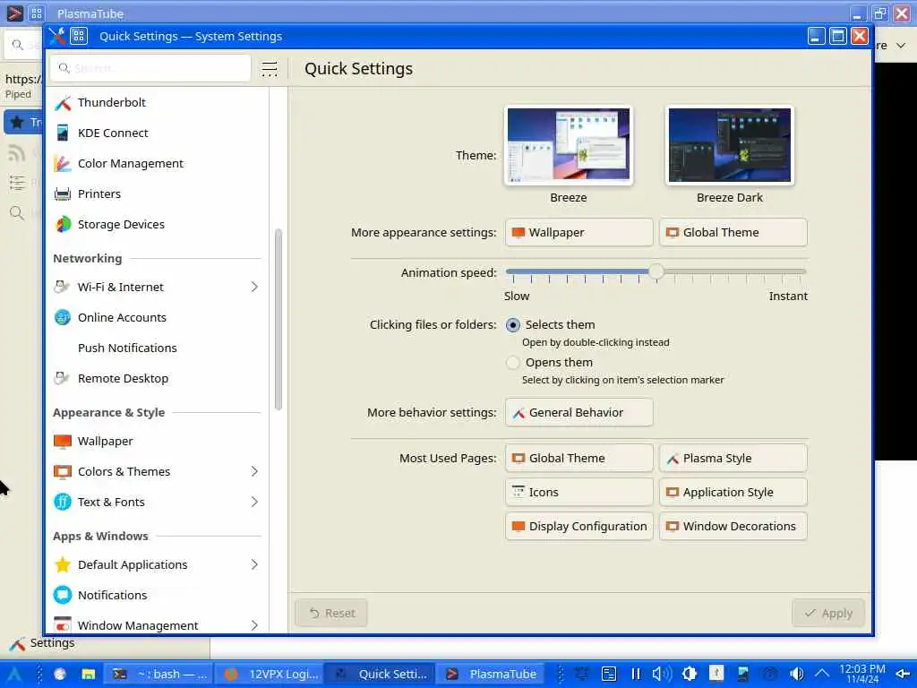Open Wallpaper page in sidebar list
This screenshot has height=688, width=917.
[x=157, y=441]
